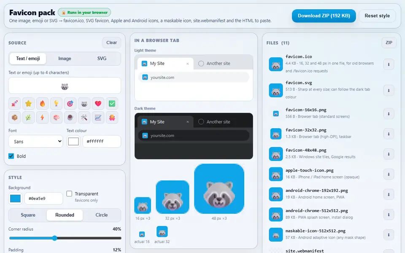Screen dimensions: 405x253
Task: Adjust the Corner radius slider handle
Action: (x=54, y=238)
